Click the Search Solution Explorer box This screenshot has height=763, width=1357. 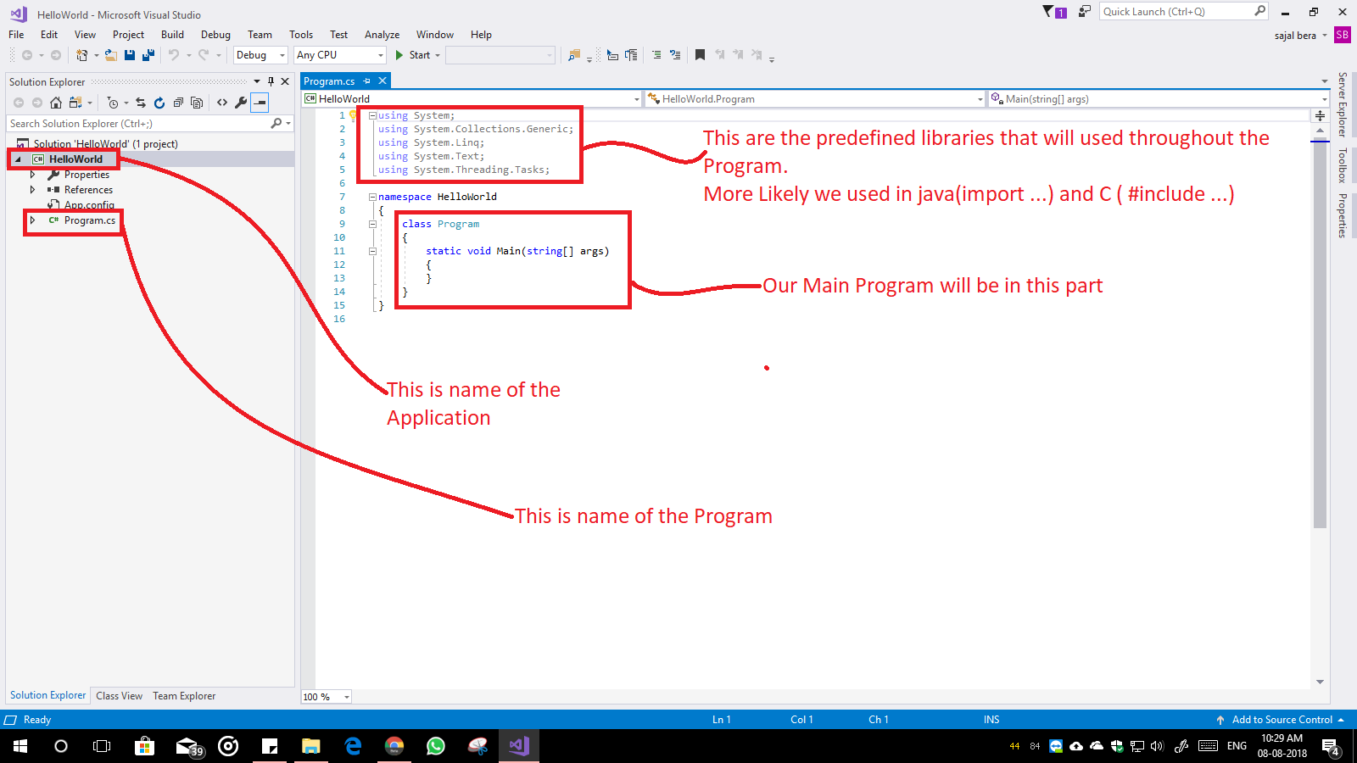(136, 123)
